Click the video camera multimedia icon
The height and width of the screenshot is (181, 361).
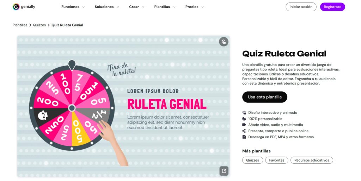[244, 125]
